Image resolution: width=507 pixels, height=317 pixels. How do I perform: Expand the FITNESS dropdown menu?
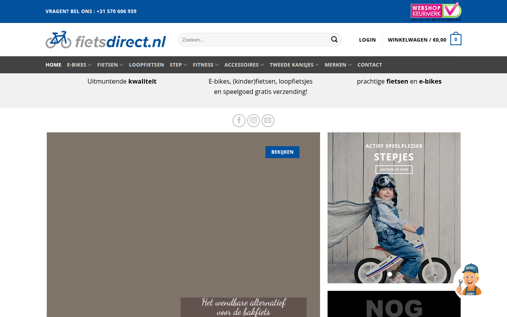(x=206, y=65)
